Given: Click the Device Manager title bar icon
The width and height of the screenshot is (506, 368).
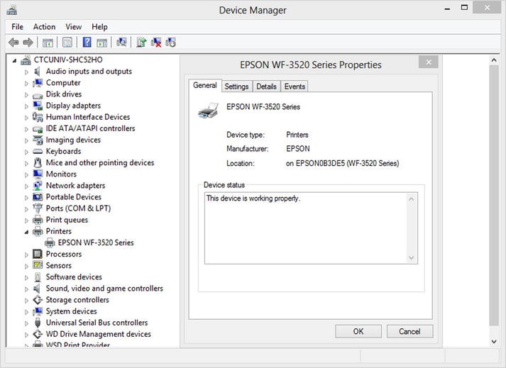Looking at the screenshot, I should 11,10.
